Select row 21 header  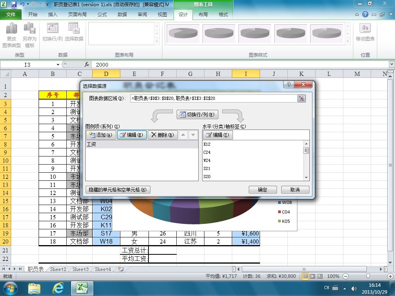click(x=5, y=250)
